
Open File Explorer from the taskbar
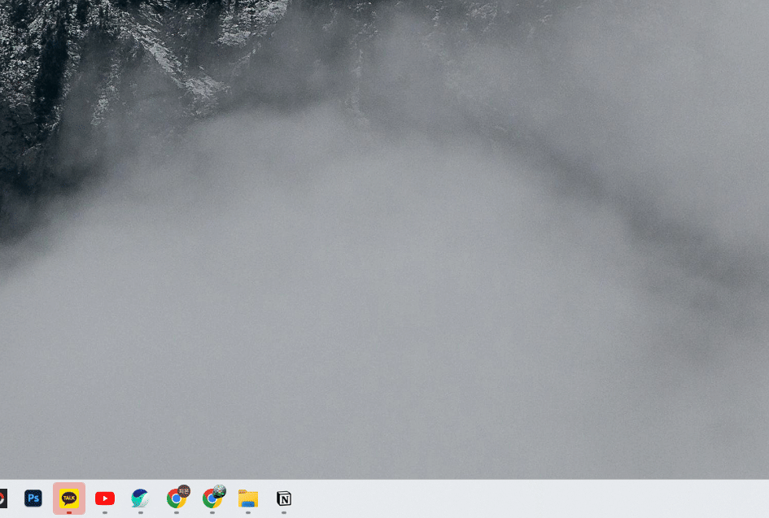(248, 498)
